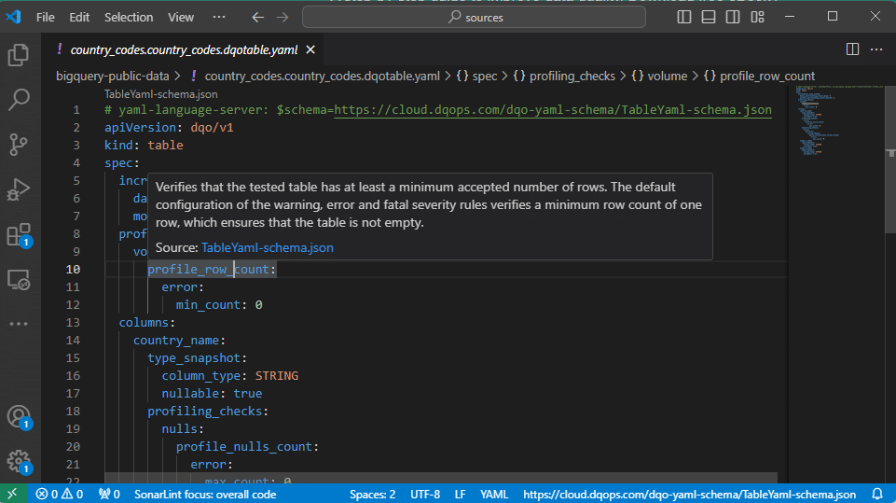Select the country_codes.country_codes.dqotable.yaml tab

[x=184, y=49]
